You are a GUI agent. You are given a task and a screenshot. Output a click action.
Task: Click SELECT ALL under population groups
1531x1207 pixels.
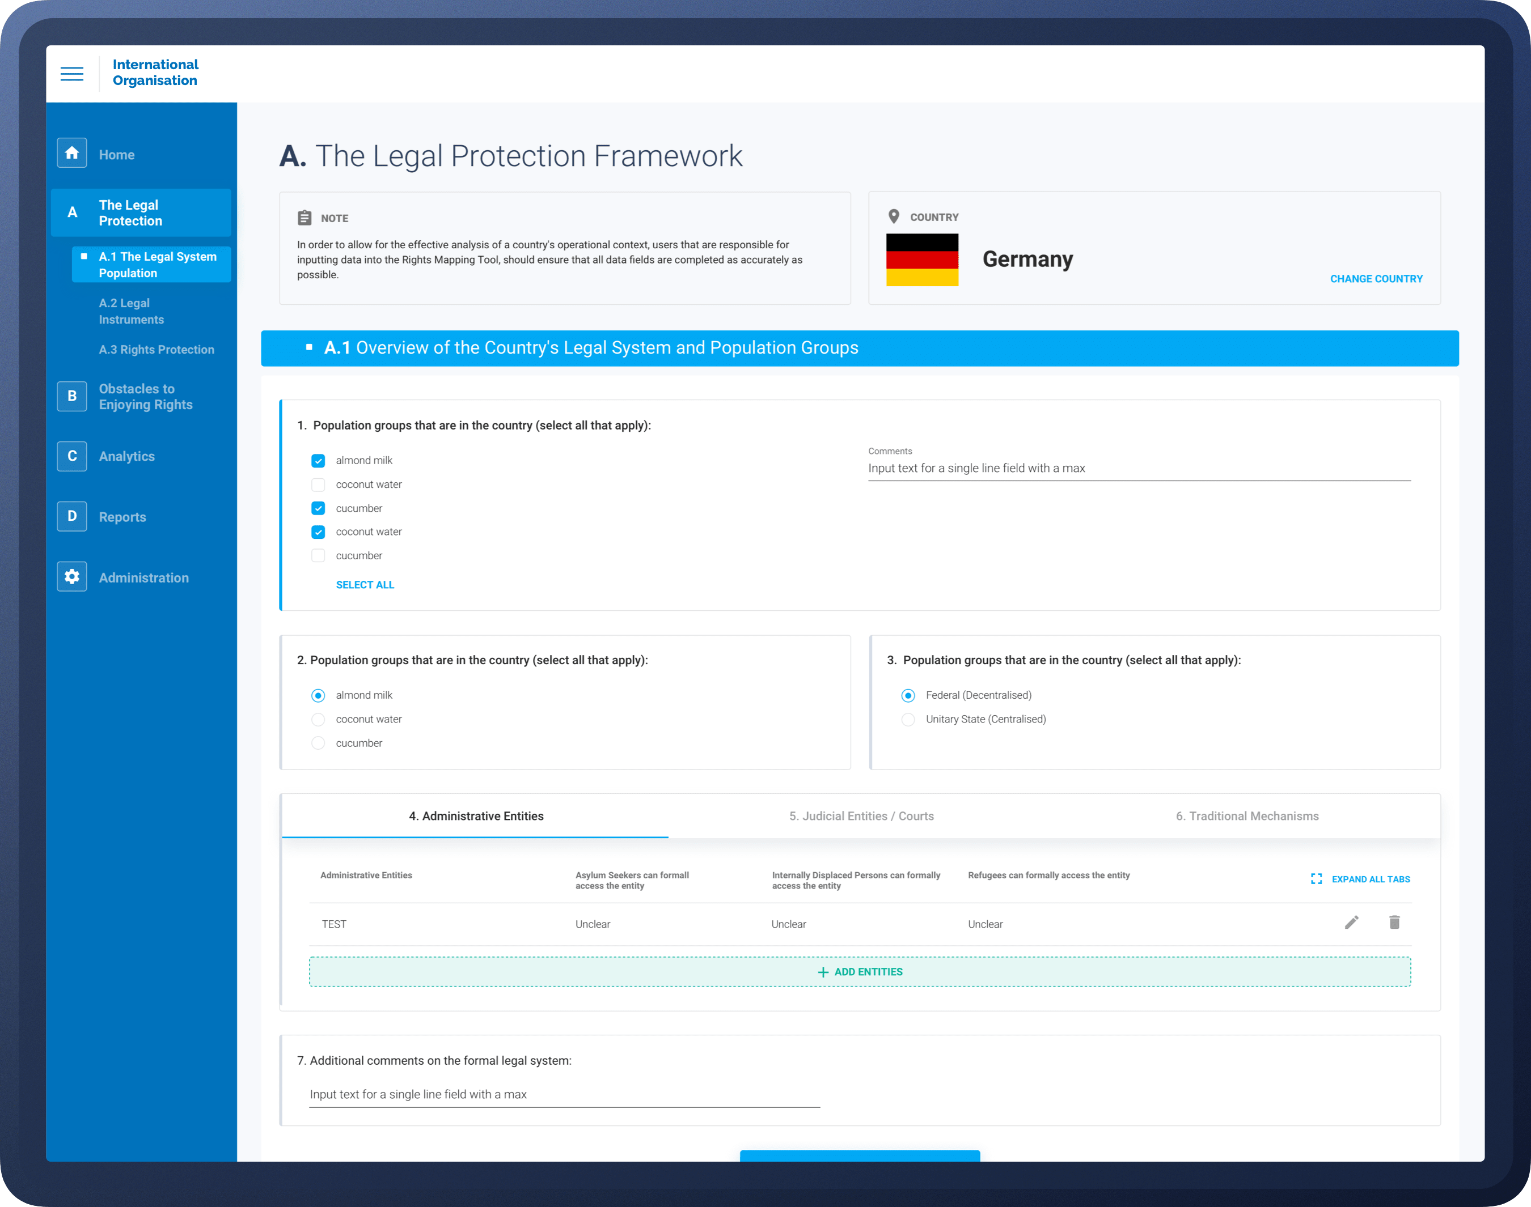point(365,584)
